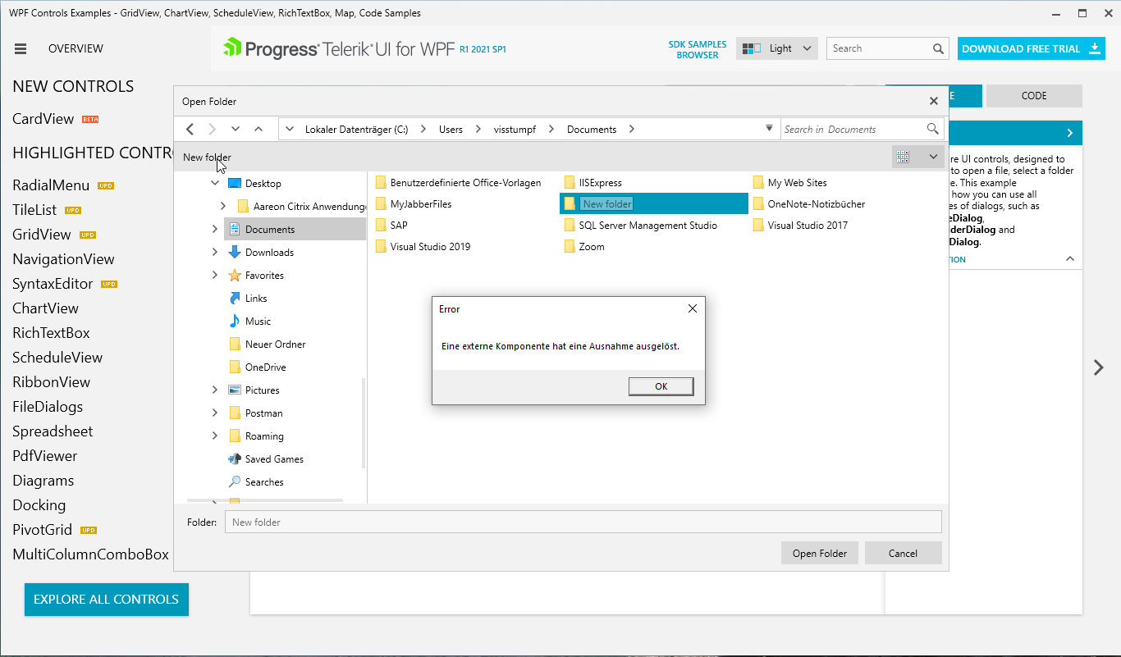Click the Folder name input field

click(584, 522)
